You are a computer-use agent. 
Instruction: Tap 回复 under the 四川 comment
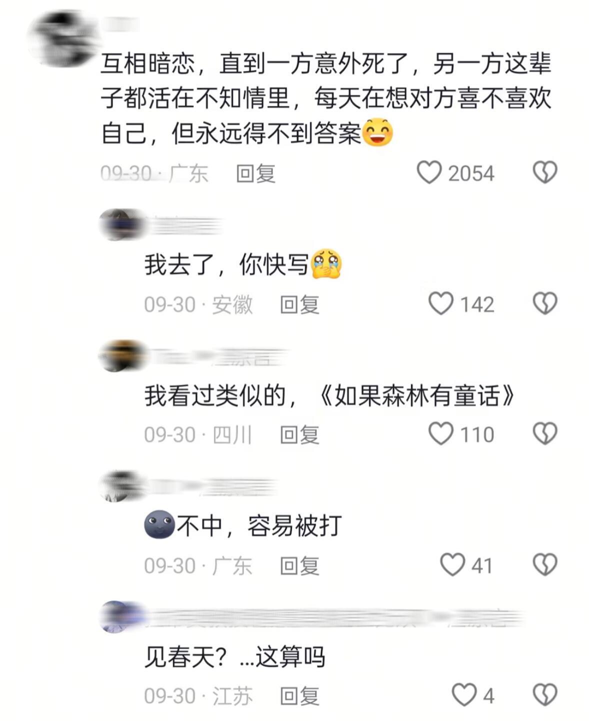pyautogui.click(x=299, y=434)
